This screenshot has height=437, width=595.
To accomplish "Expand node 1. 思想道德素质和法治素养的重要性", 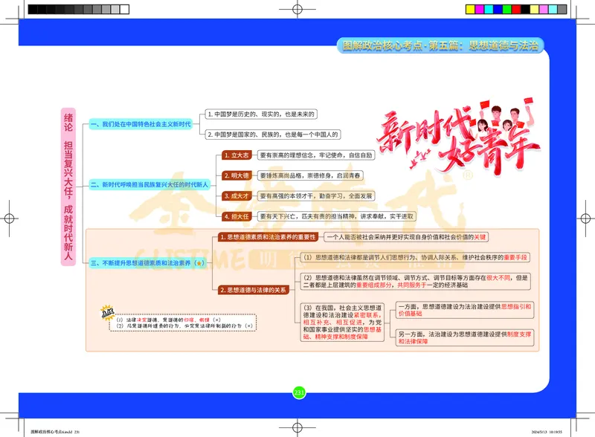I will pos(268,237).
